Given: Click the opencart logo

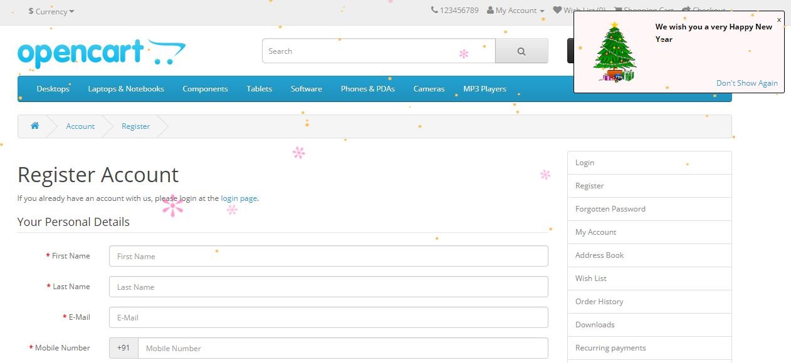Looking at the screenshot, I should tap(102, 53).
